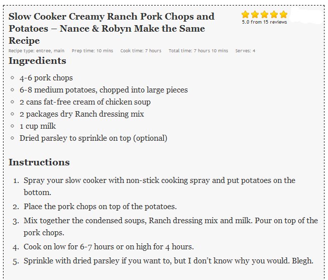Click the '5.0 from 15 reviews' text

264,22
